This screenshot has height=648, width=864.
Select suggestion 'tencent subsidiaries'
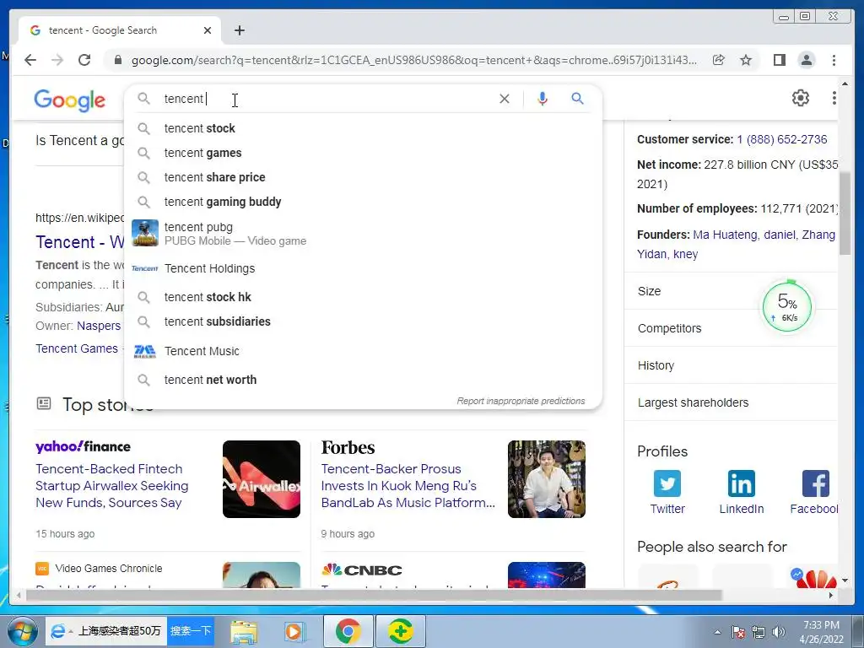point(363,321)
